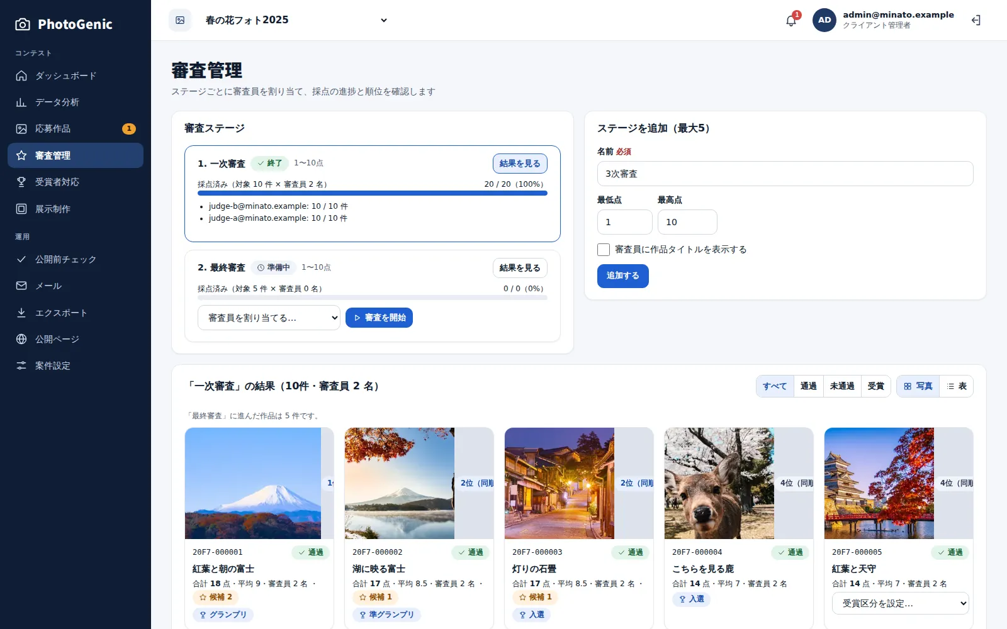Enable 審査員に作品タイトルを表示する checkbox
Image resolution: width=1007 pixels, height=629 pixels.
(x=604, y=250)
